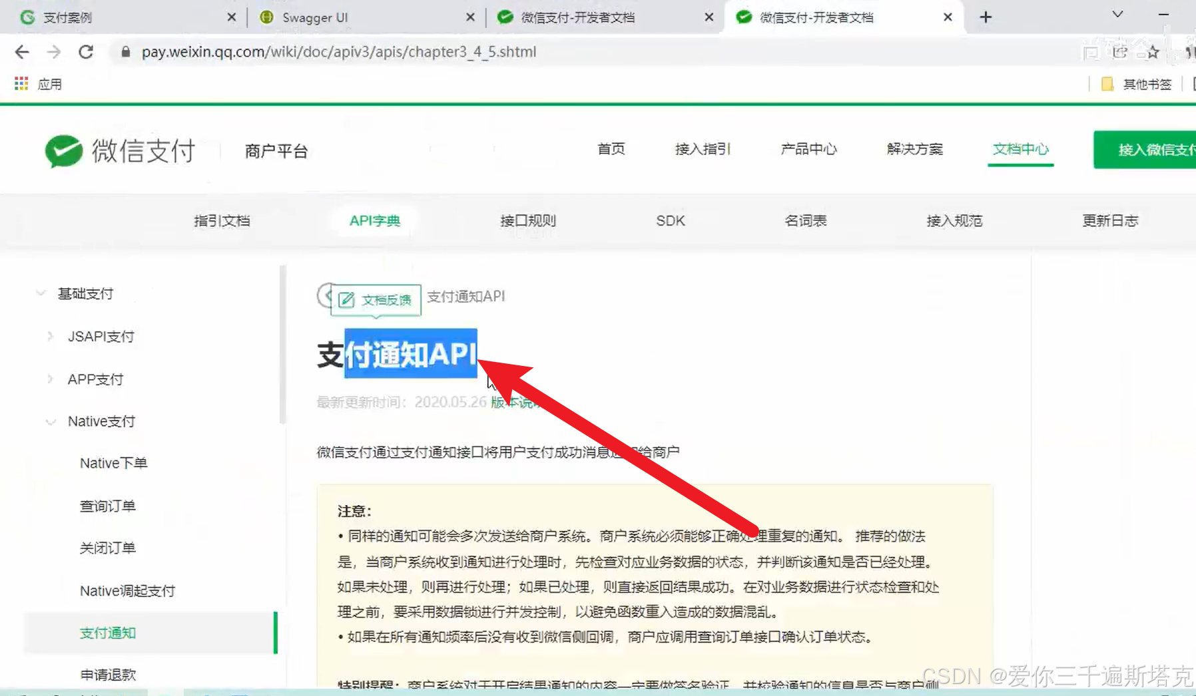Viewport: 1196px width, 696px height.
Task: Open JSAPI支付 in sidebar
Action: tap(101, 337)
